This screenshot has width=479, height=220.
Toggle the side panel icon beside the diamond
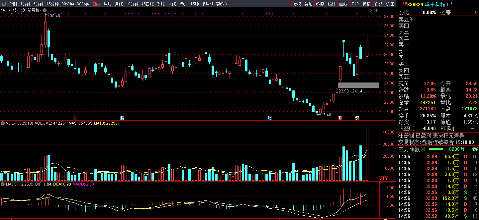[x=376, y=11]
